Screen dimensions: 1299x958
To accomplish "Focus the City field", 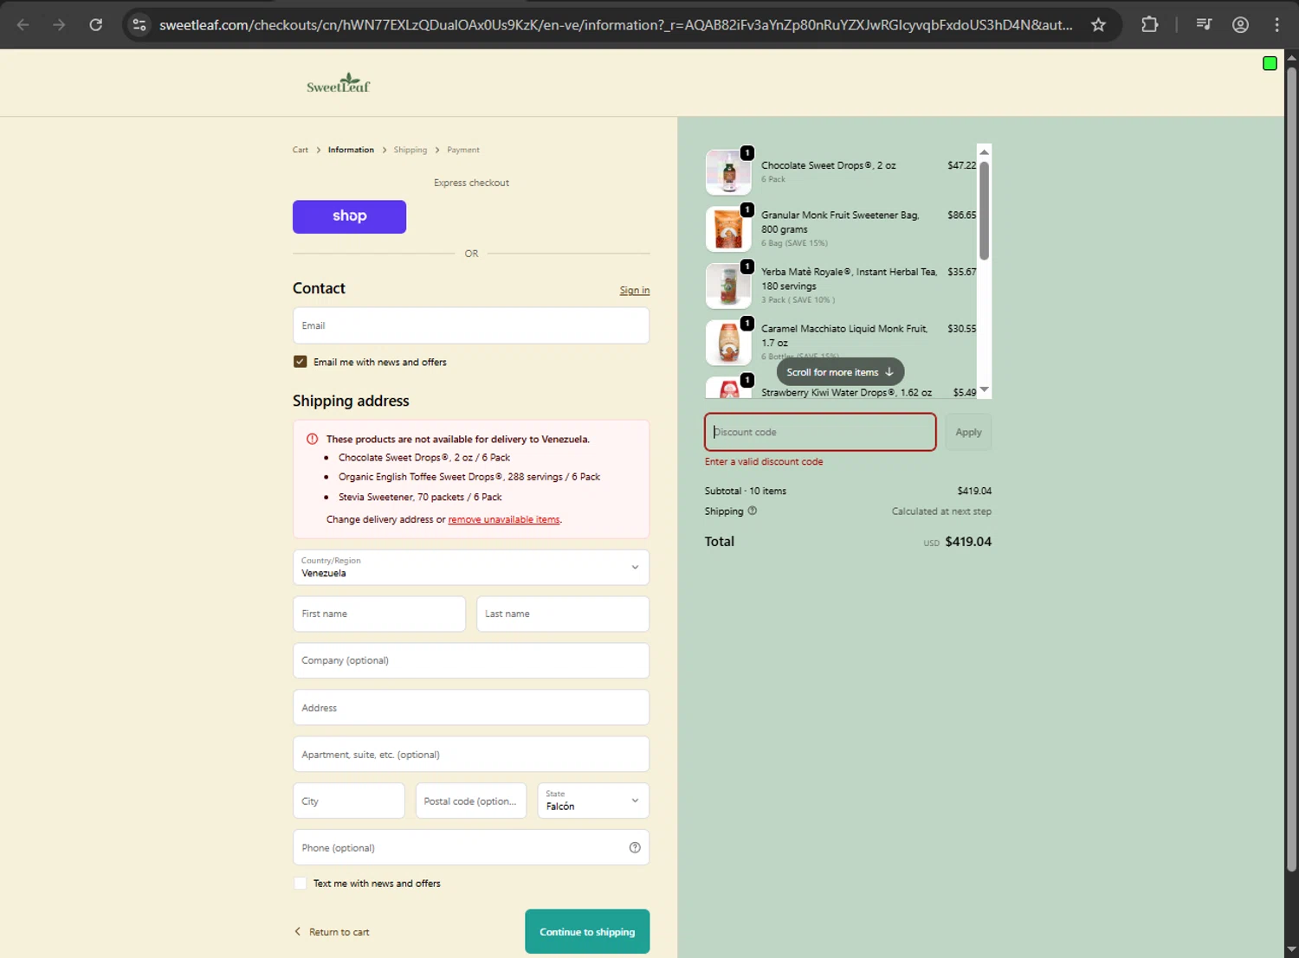I will pos(348,800).
